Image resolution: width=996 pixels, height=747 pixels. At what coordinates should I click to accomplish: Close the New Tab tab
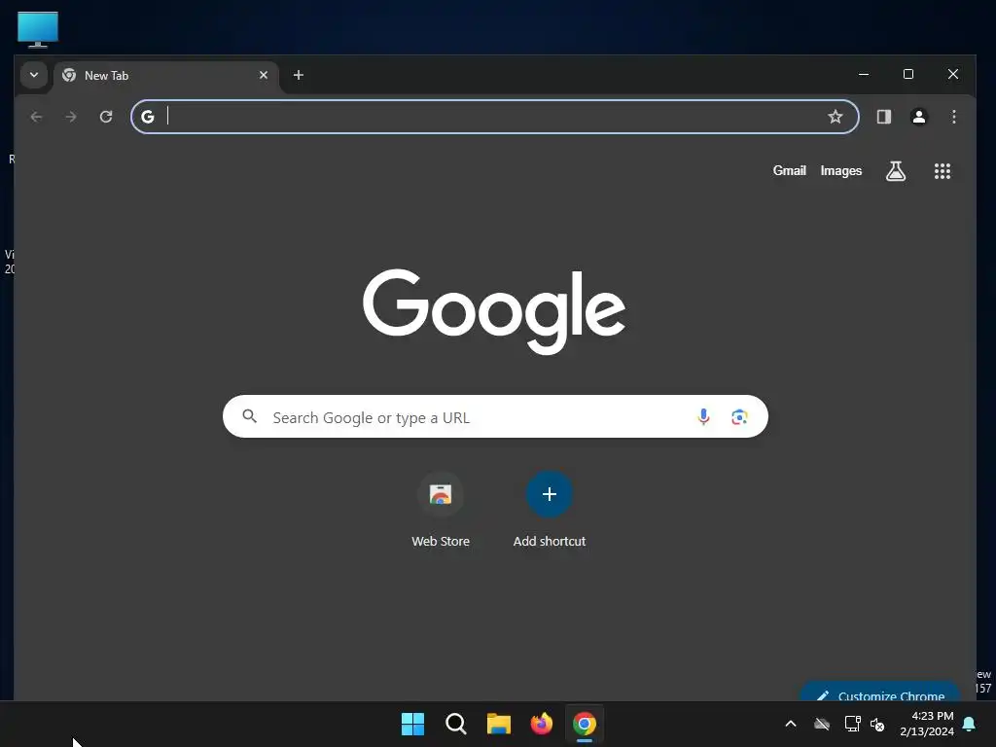264,75
